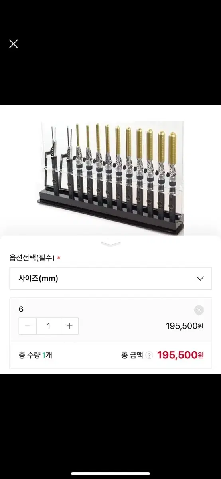
Task: Tap the help icon beside 총 금액
Action: [x=149, y=355]
